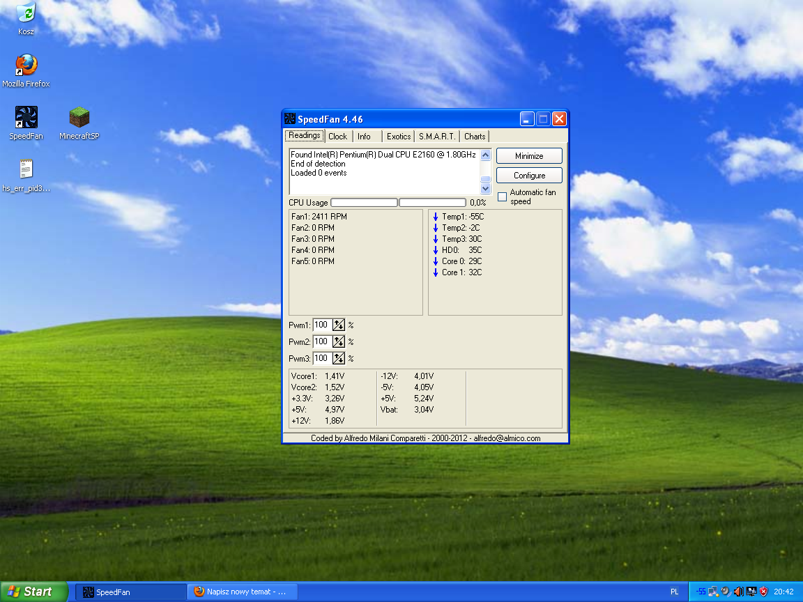Click the Pwm2 spinner arrows
Screen dimensions: 803x602
(339, 342)
